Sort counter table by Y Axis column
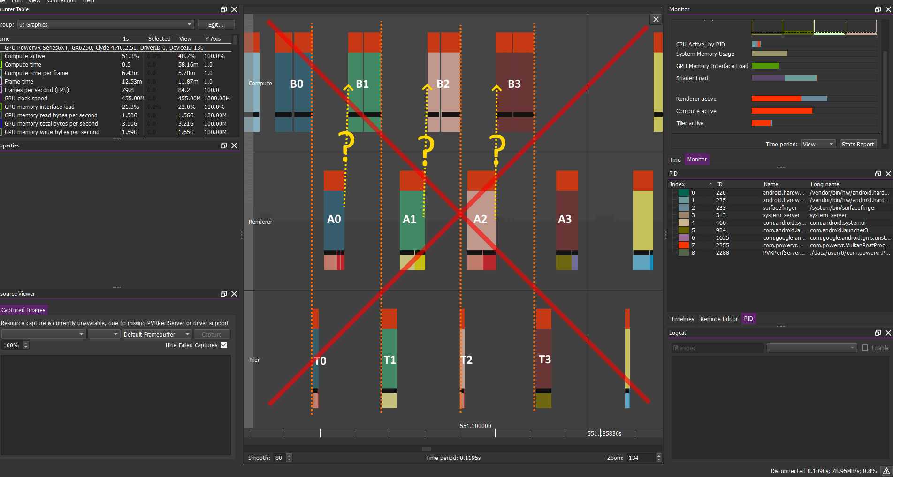The width and height of the screenshot is (901, 482). 213,38
